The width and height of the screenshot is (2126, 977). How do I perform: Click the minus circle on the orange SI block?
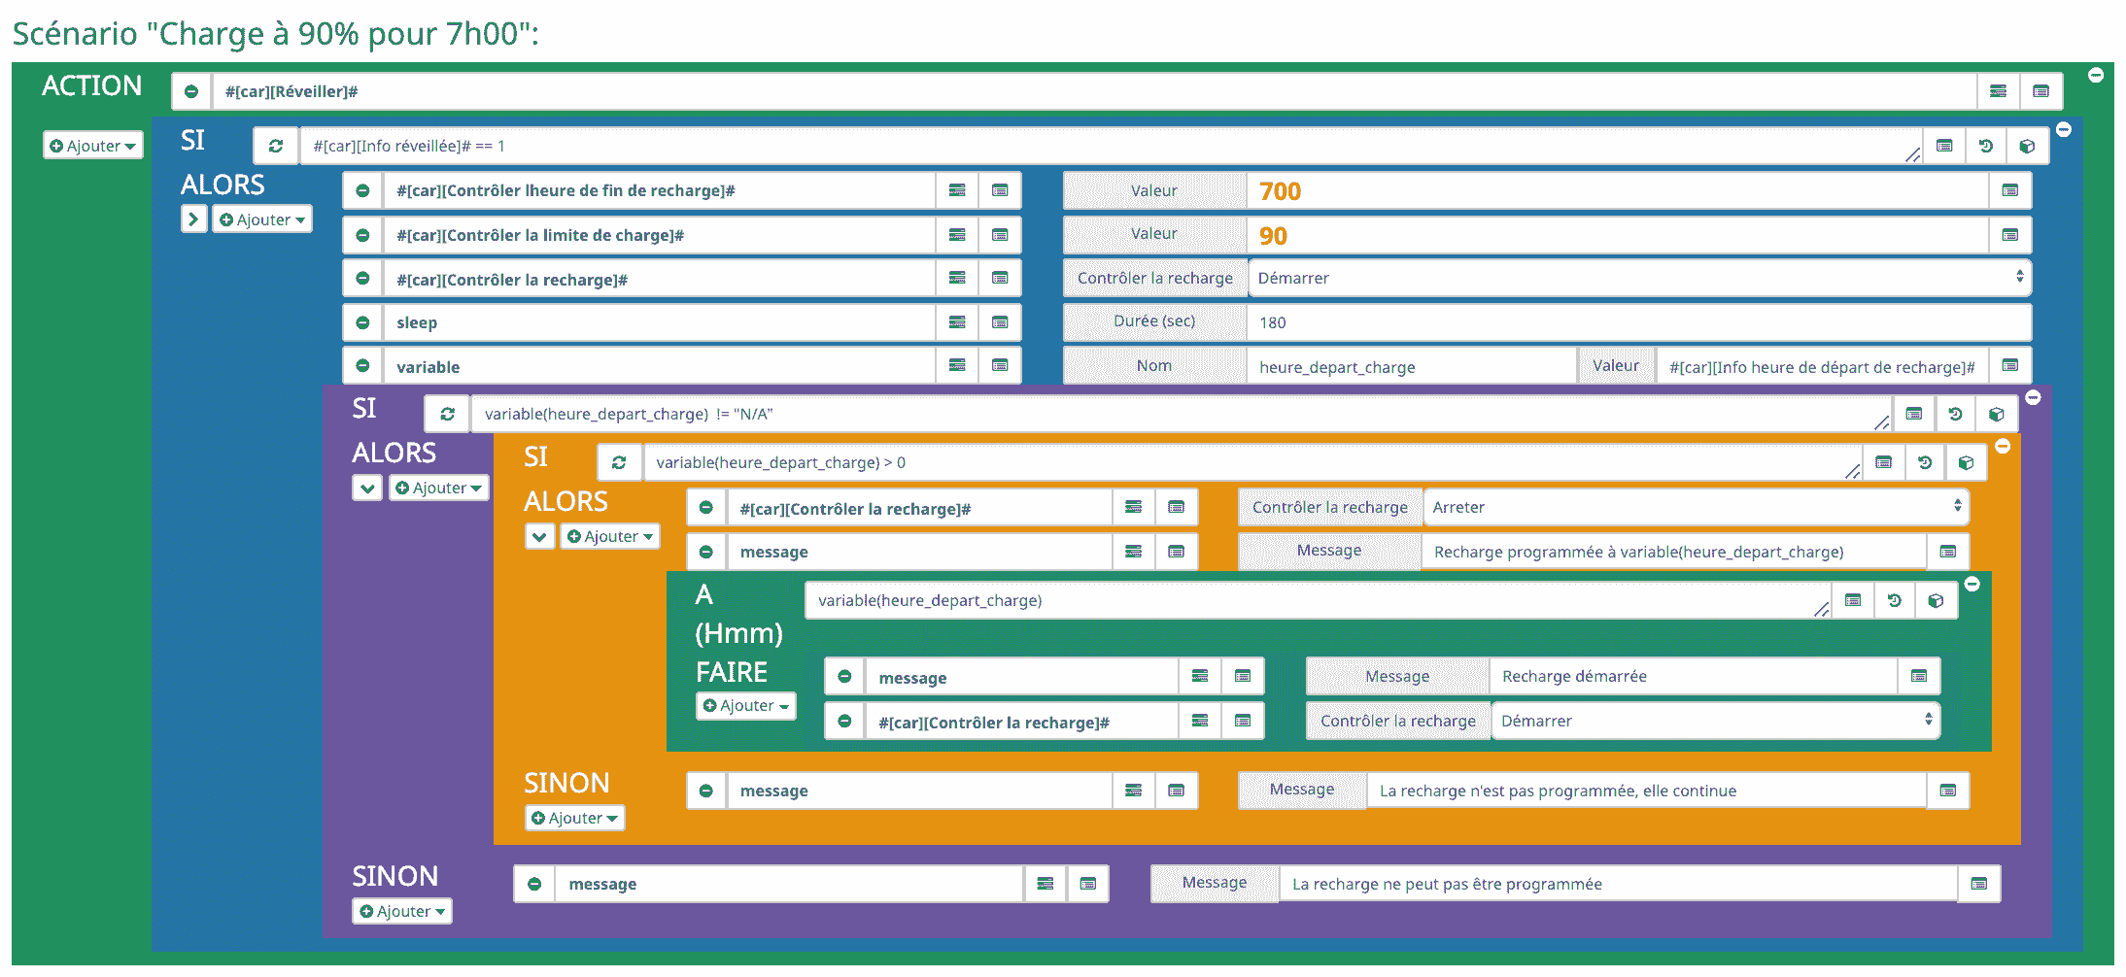[x=2003, y=446]
